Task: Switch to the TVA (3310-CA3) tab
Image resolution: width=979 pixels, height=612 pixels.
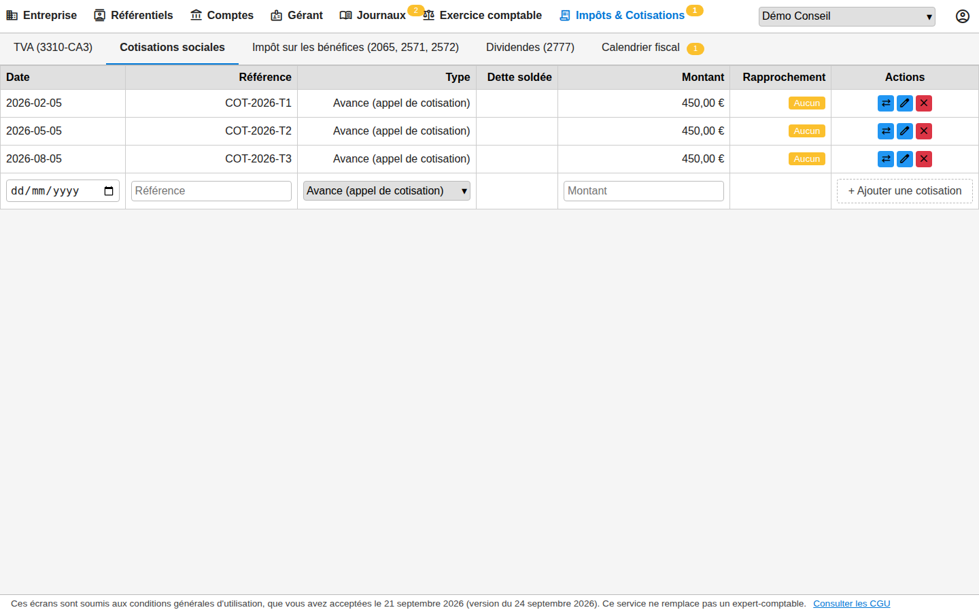Action: point(53,48)
